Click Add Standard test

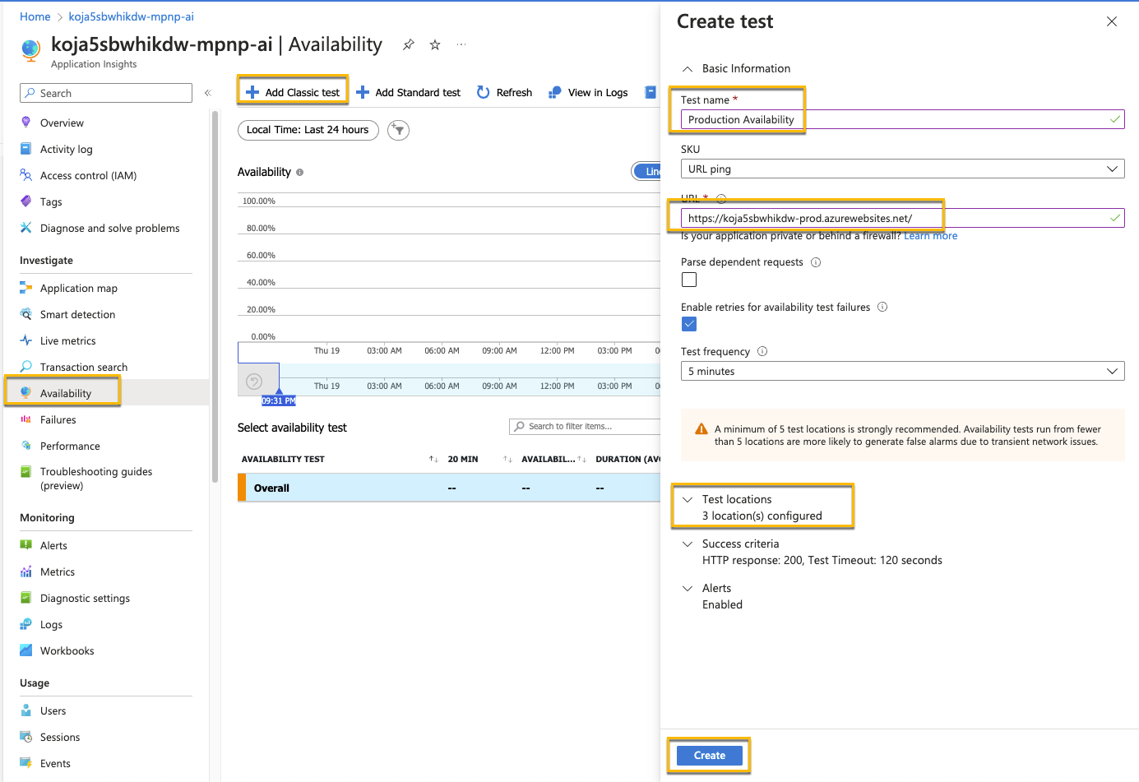pos(409,92)
